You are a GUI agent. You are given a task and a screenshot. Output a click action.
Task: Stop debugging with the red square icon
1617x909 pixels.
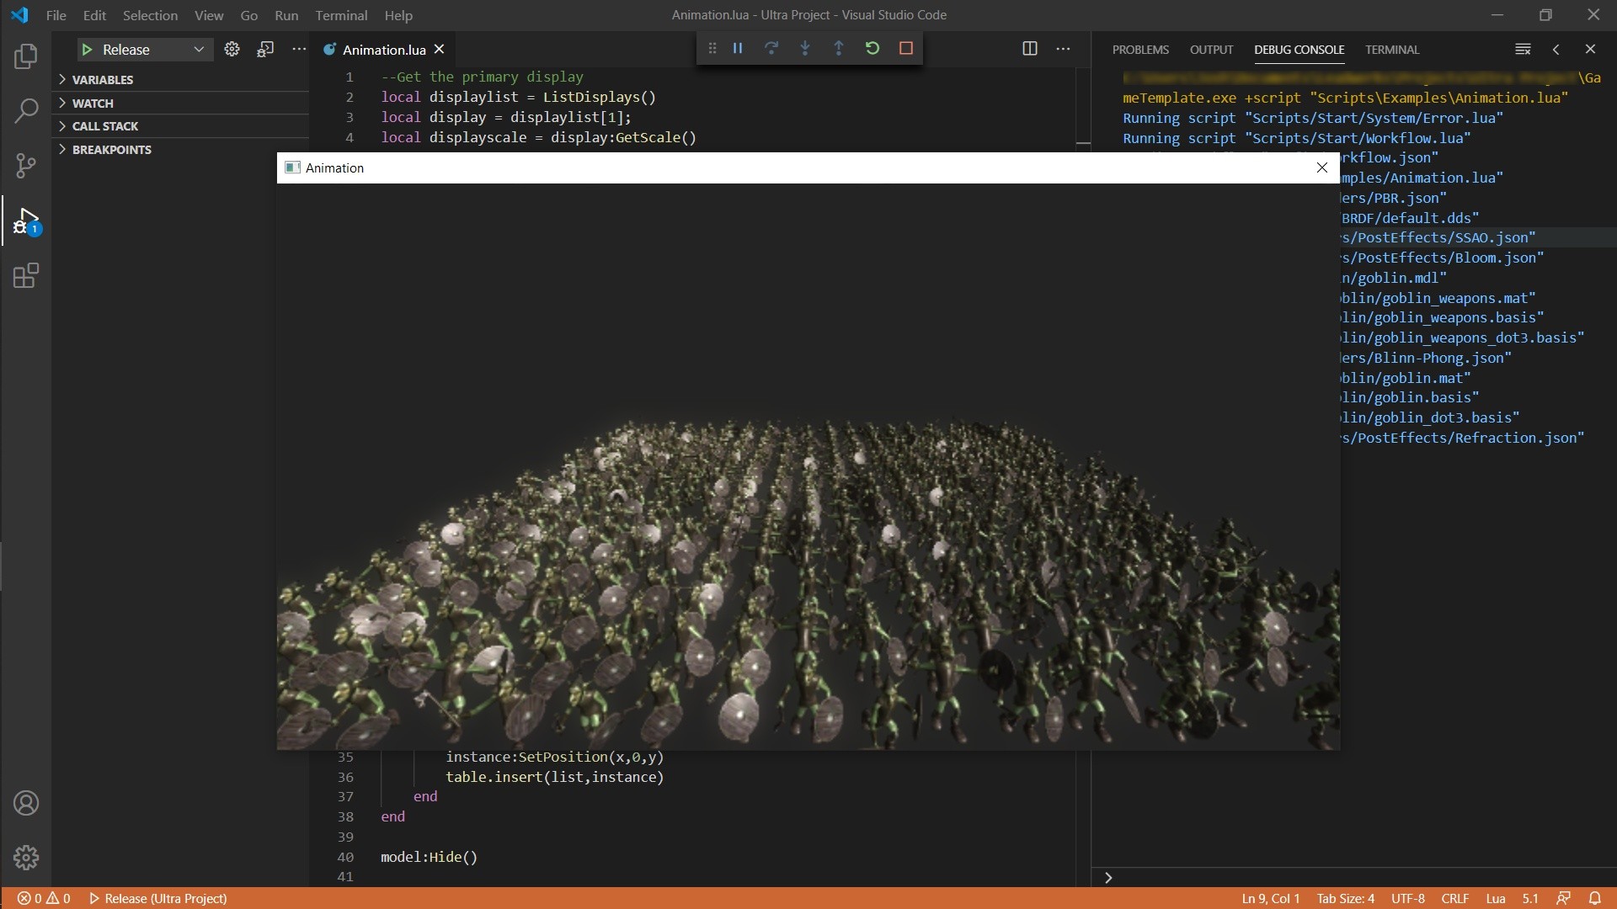(x=905, y=48)
